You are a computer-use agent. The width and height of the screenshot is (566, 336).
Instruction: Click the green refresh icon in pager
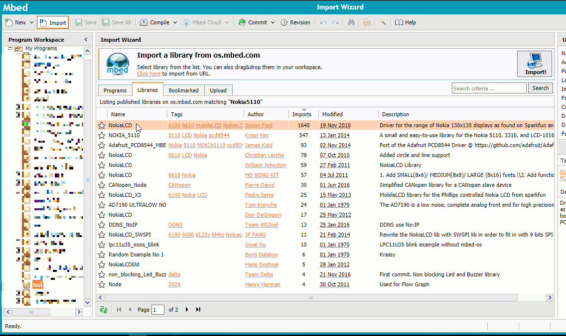click(x=104, y=310)
